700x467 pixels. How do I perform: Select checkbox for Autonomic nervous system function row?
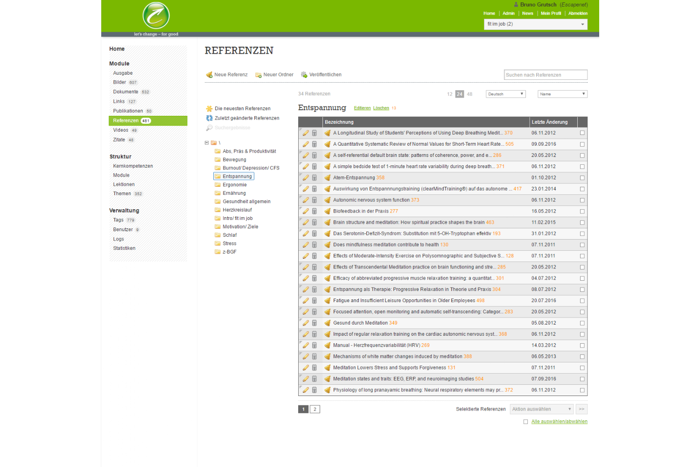click(x=582, y=200)
